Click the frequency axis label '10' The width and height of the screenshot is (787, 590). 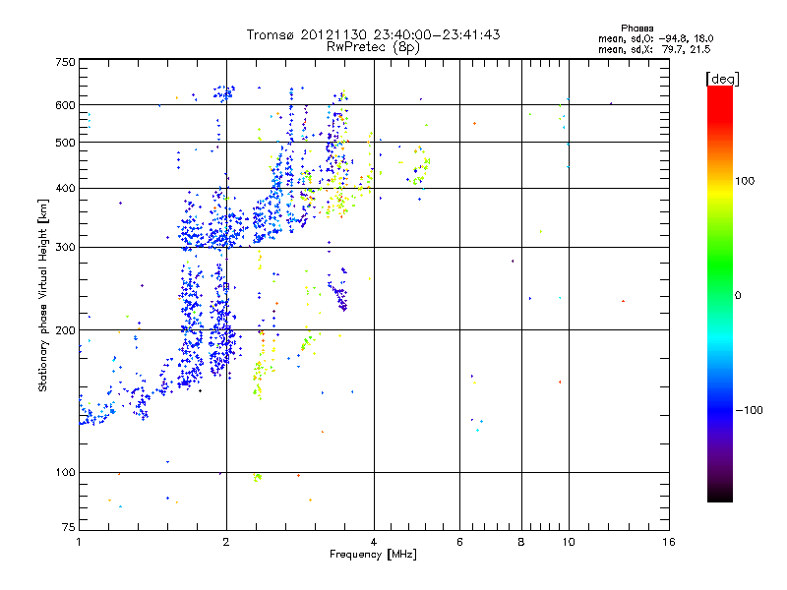[x=569, y=542]
